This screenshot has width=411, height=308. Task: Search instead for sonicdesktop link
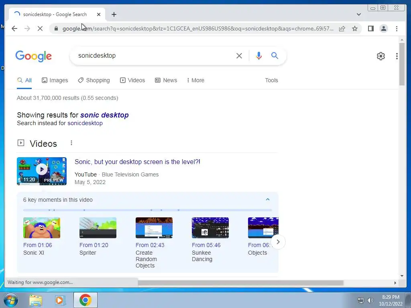pyautogui.click(x=85, y=123)
